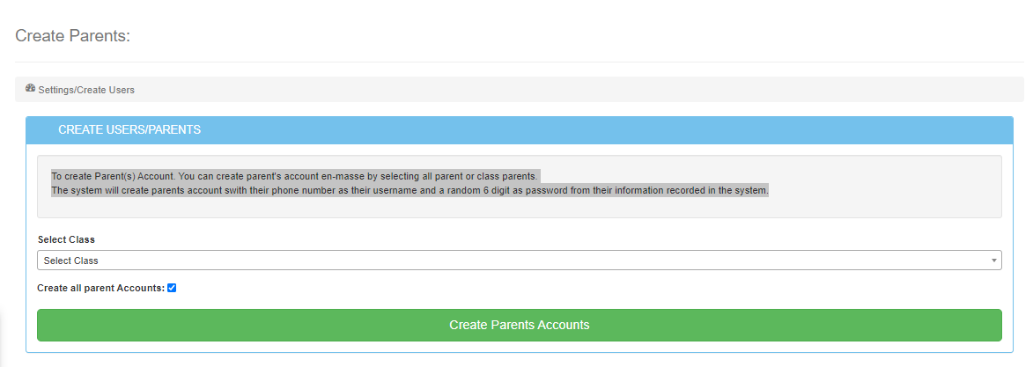Open the Settings/Create Users breadcrumb link
The width and height of the screenshot is (1033, 367).
(86, 90)
